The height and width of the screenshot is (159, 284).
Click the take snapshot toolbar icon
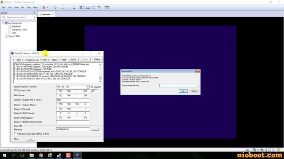pyautogui.click(x=63, y=8)
